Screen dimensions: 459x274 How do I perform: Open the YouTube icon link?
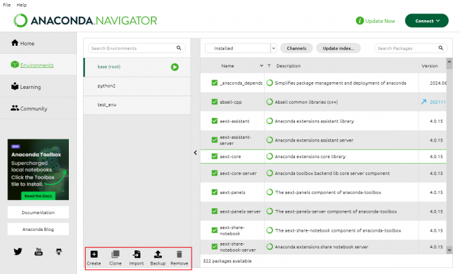tap(38, 252)
